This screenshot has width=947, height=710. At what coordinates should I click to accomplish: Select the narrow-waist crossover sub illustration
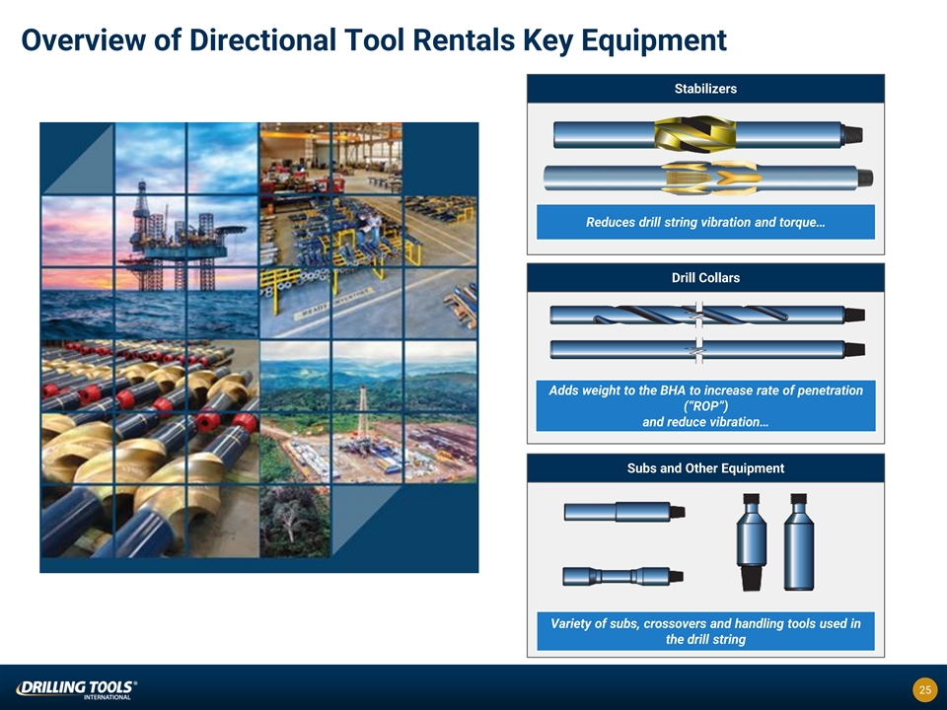pos(623,576)
